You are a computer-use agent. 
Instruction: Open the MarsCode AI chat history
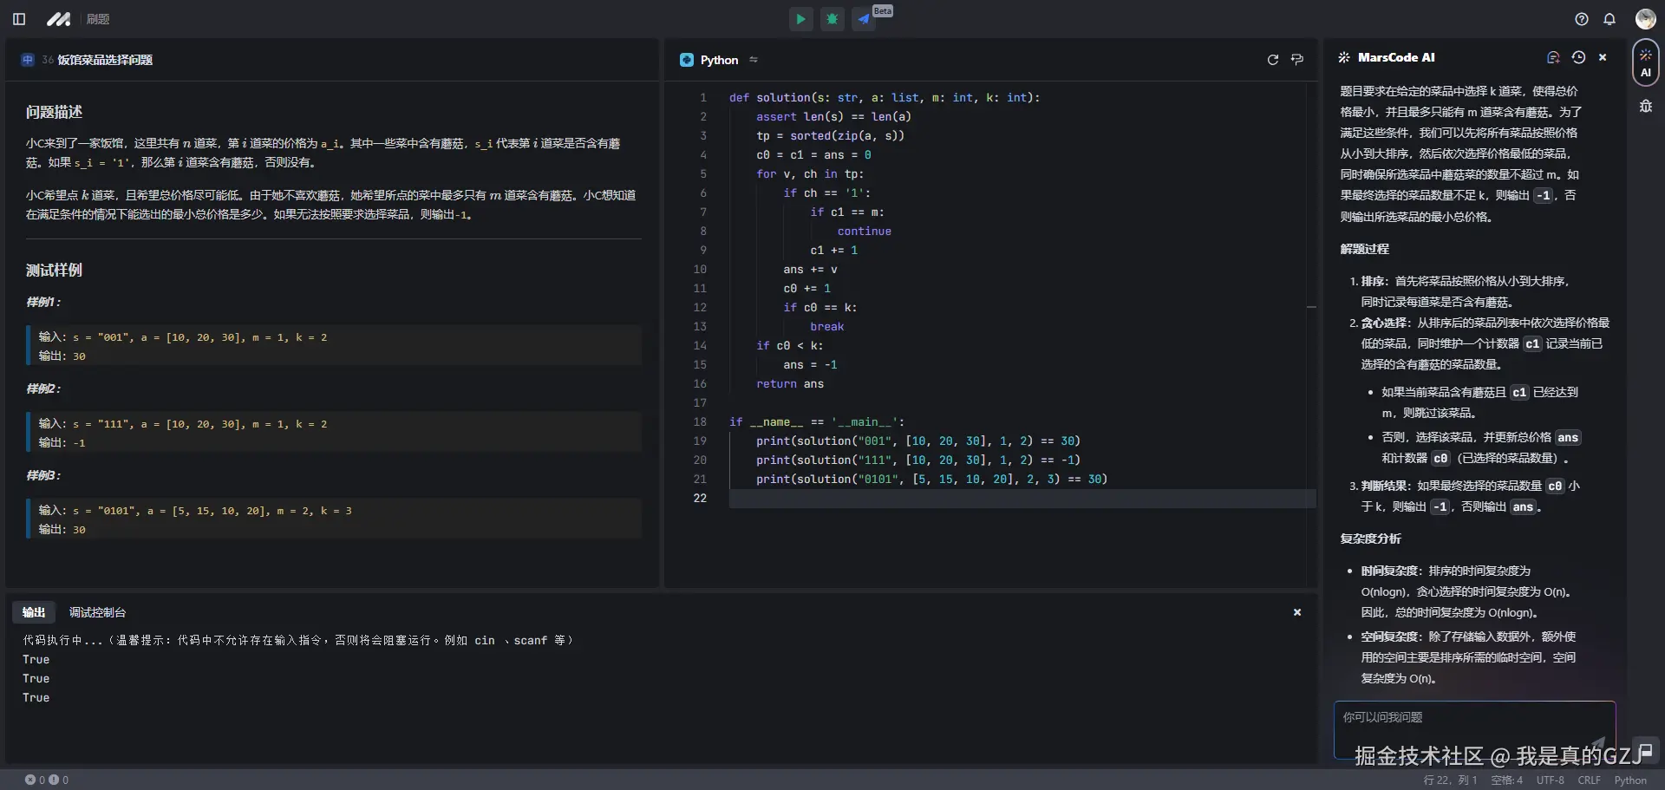pyautogui.click(x=1578, y=57)
